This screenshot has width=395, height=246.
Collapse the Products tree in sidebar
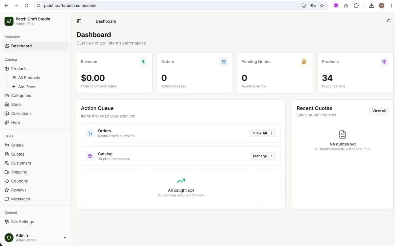coord(19,69)
